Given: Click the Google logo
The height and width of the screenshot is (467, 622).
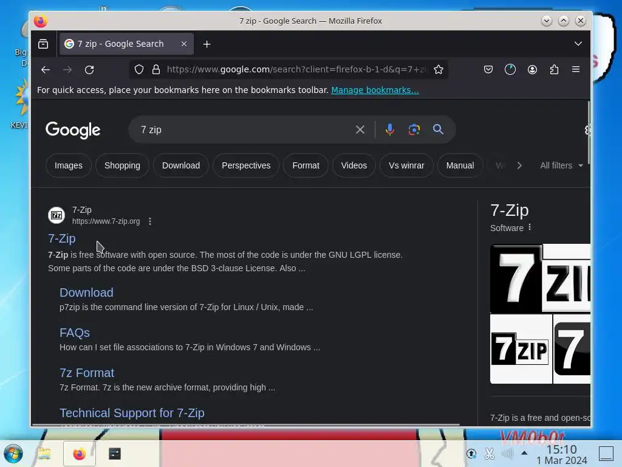Looking at the screenshot, I should 73,130.
